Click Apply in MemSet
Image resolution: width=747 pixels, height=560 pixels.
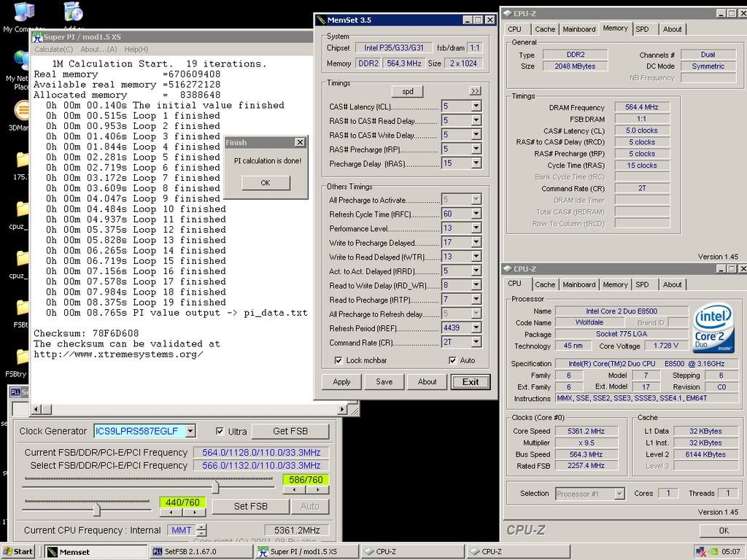pyautogui.click(x=341, y=382)
